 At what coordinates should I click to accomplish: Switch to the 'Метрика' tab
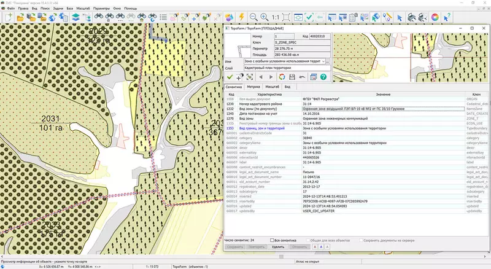[x=255, y=88]
